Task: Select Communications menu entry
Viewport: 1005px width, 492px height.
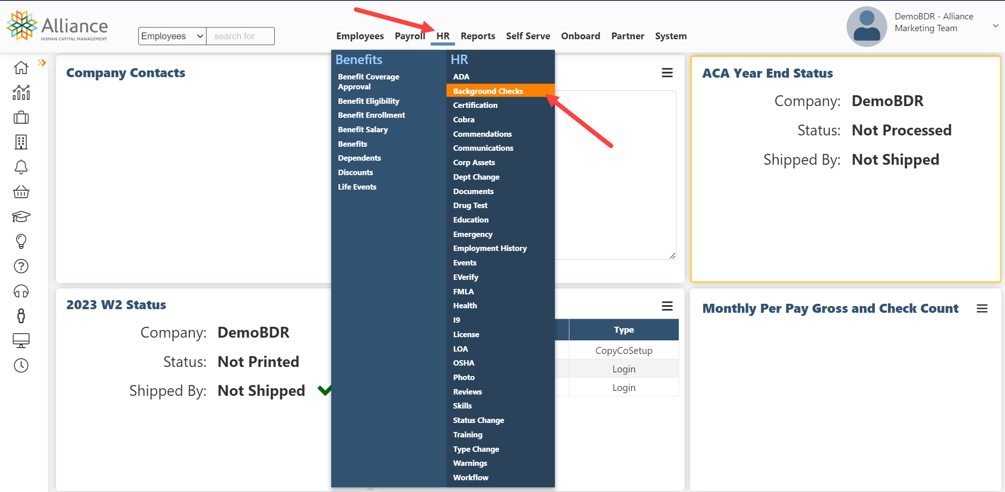Action: coord(483,148)
